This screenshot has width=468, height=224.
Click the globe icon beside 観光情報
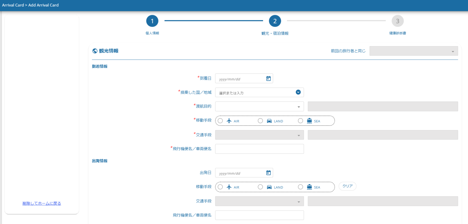pos(95,51)
